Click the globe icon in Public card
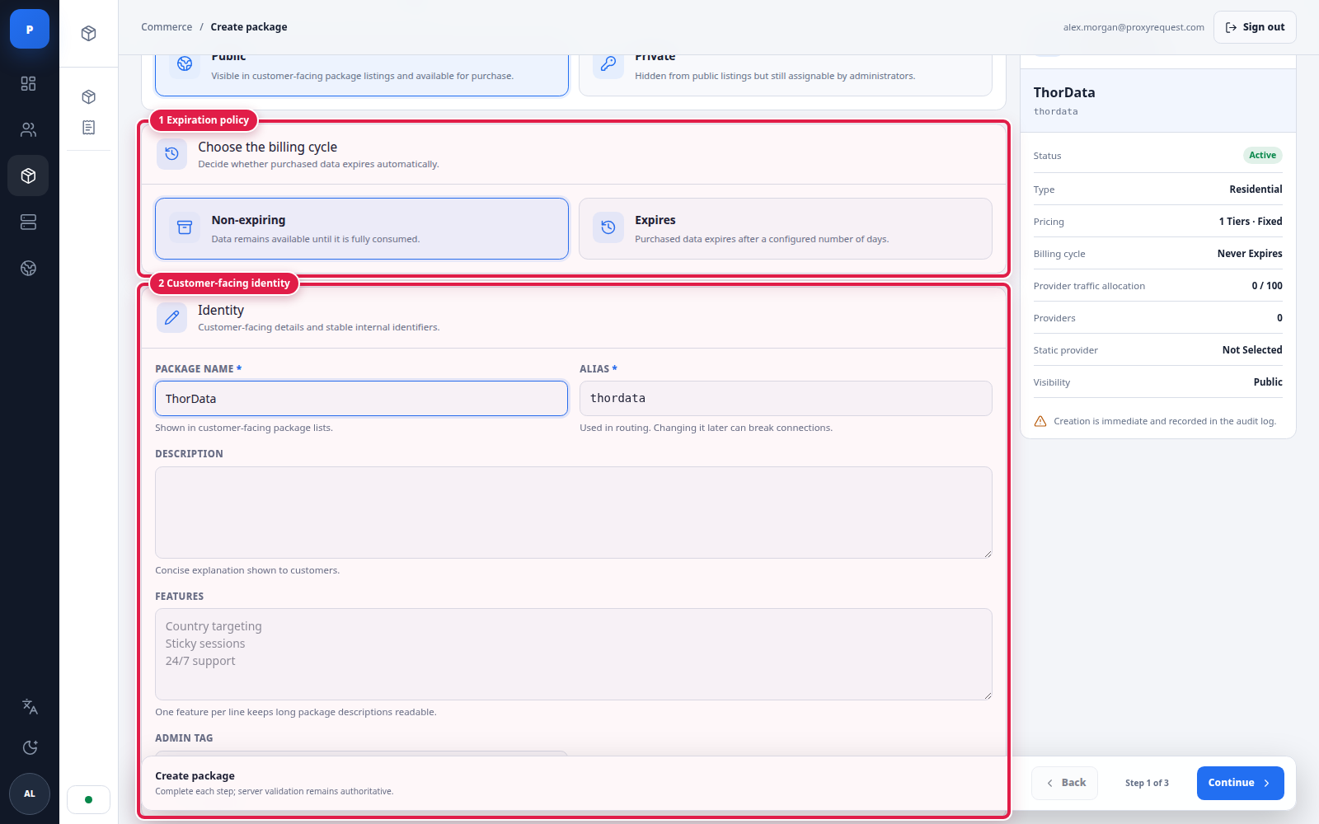The image size is (1319, 824). [x=185, y=64]
